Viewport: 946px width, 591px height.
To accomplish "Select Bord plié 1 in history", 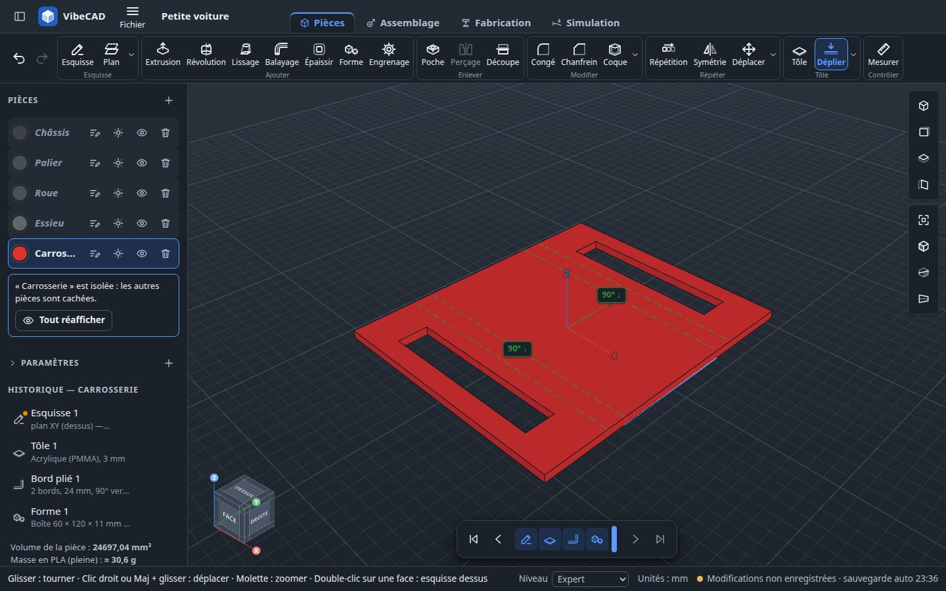I will pyautogui.click(x=93, y=485).
